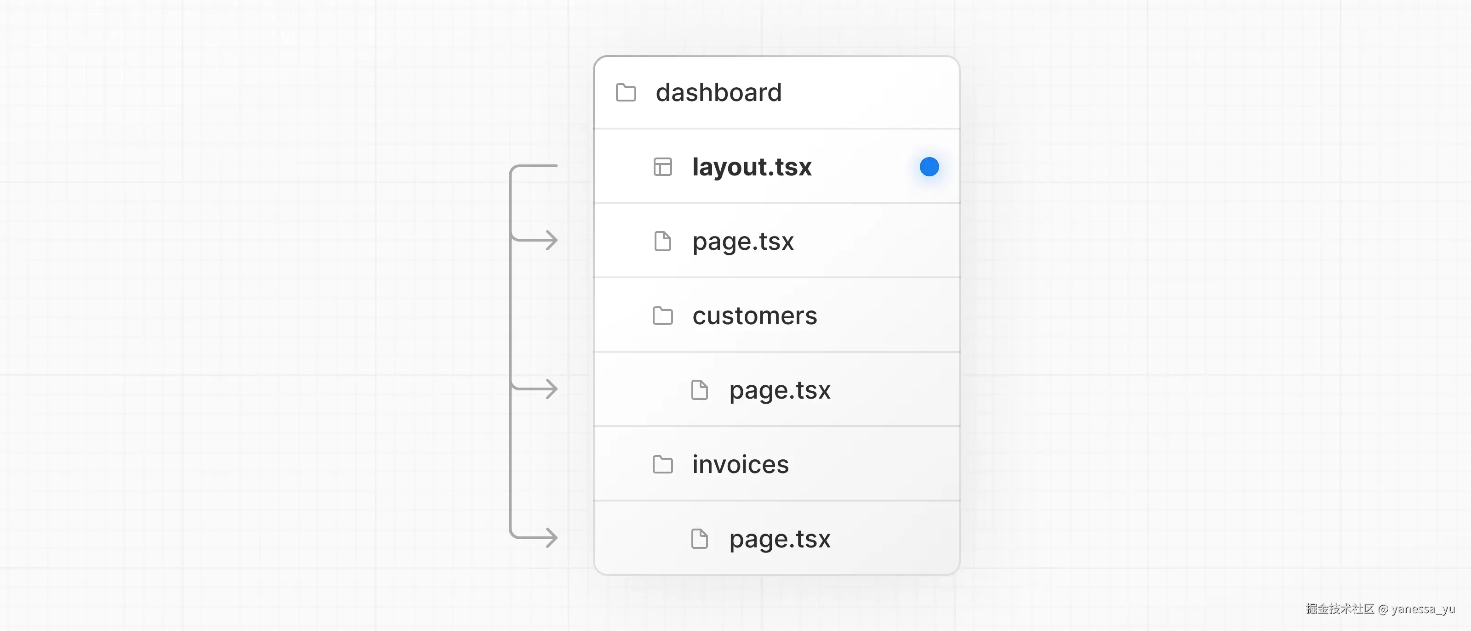Screen dimensions: 1471x631
Task: Click the invoices folder icon
Action: [x=662, y=464]
